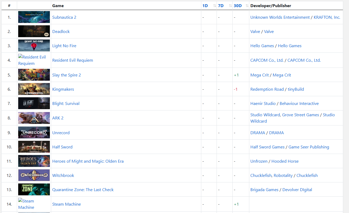The width and height of the screenshot is (349, 213).
Task: Visit the Witchbrook game title link
Action: click(x=63, y=176)
